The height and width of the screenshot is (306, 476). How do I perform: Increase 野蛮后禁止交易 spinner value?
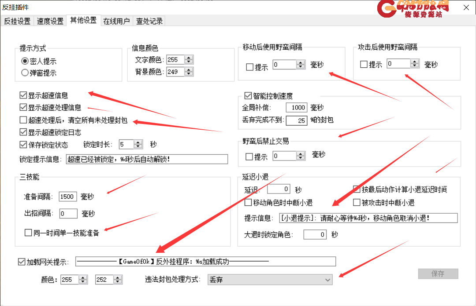pyautogui.click(x=301, y=154)
